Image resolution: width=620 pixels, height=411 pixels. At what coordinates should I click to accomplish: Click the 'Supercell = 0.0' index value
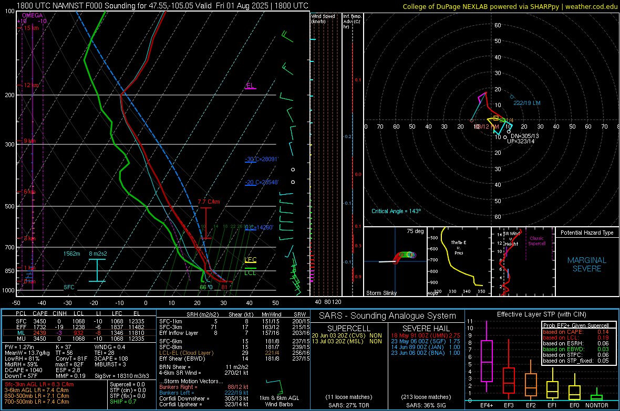coord(127,384)
